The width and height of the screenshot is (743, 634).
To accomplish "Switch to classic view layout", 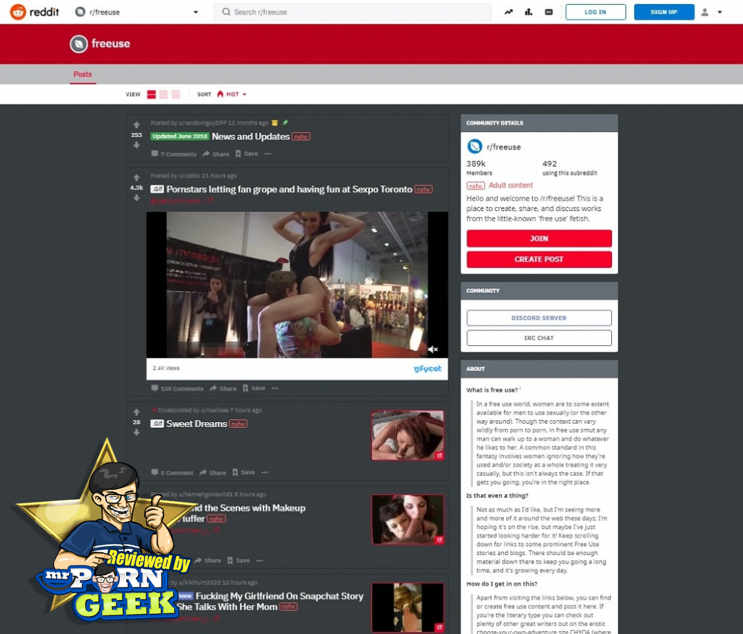I will [x=164, y=94].
